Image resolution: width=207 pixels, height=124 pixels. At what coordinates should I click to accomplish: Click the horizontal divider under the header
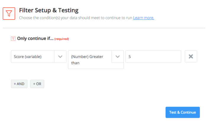tap(104, 28)
